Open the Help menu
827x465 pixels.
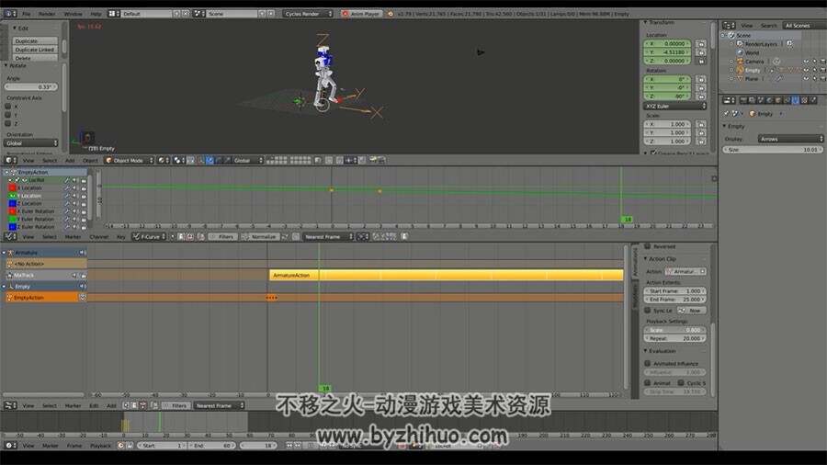point(96,14)
